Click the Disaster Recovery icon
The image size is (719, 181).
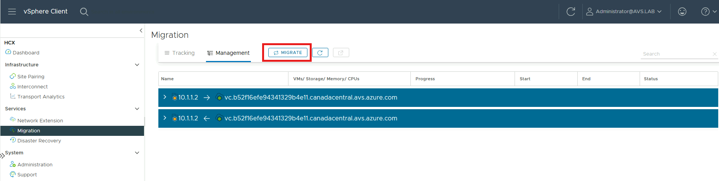pyautogui.click(x=13, y=140)
